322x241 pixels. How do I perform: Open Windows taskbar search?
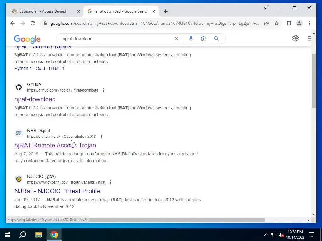coord(23,235)
